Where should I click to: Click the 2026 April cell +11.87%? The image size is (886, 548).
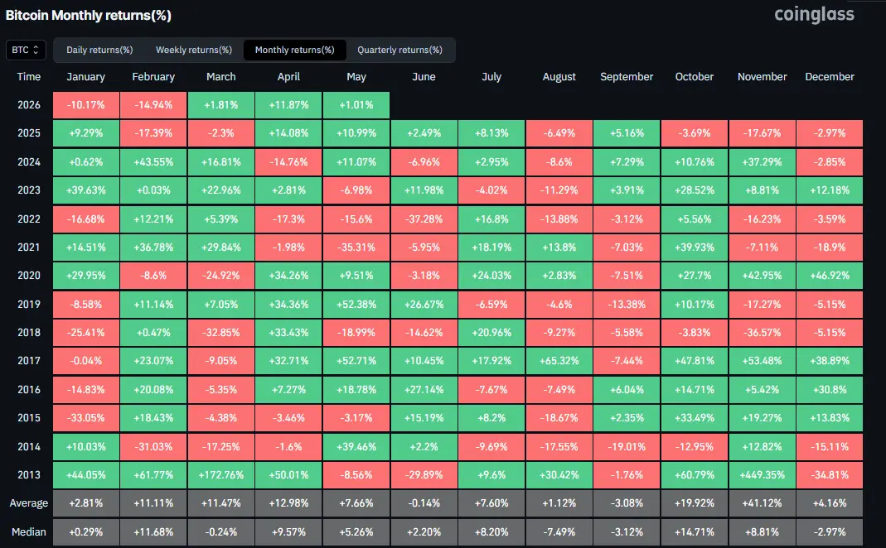pos(288,105)
